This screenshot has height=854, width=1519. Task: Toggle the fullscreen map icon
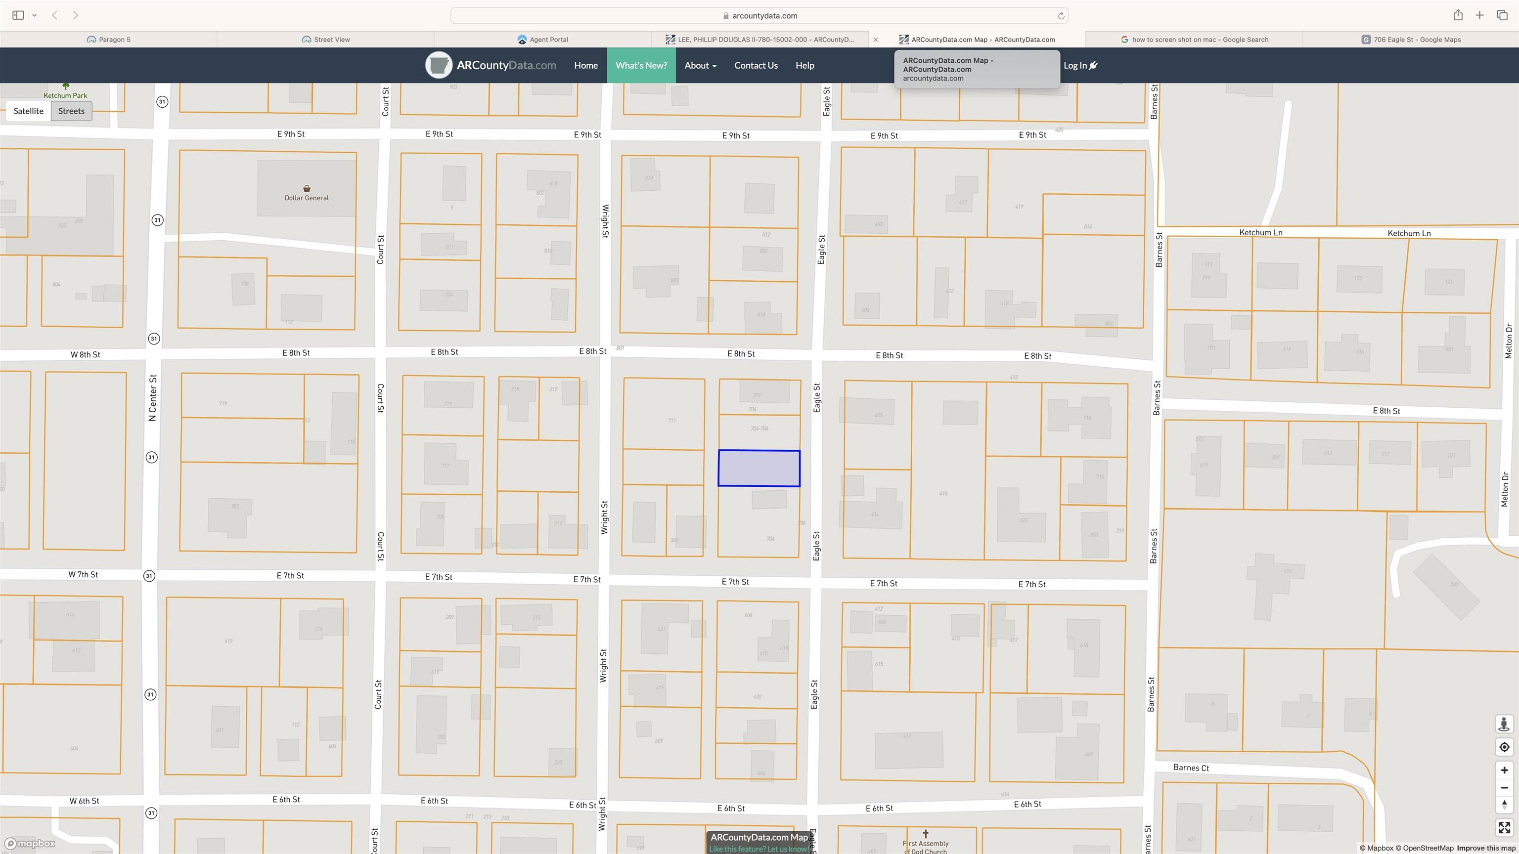coord(1504,828)
